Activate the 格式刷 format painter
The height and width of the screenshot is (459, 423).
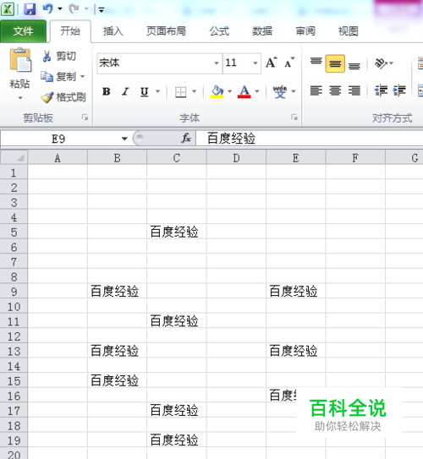click(63, 97)
